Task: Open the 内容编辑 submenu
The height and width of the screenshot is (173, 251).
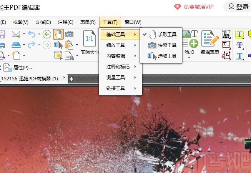Action: click(x=120, y=56)
